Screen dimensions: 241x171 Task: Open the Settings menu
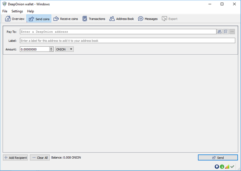(x=17, y=11)
